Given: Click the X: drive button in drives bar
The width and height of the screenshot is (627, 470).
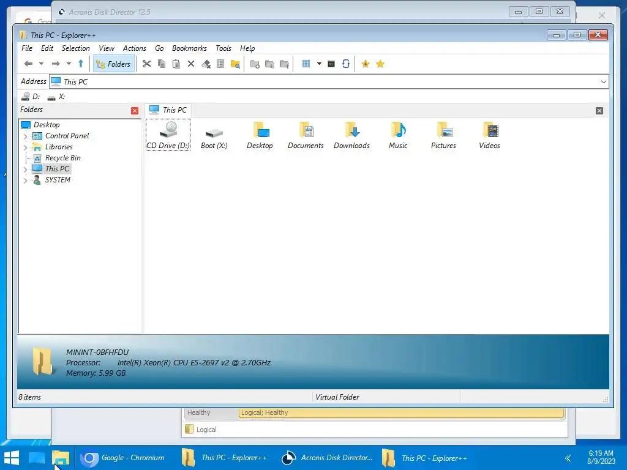Looking at the screenshot, I should tap(56, 97).
